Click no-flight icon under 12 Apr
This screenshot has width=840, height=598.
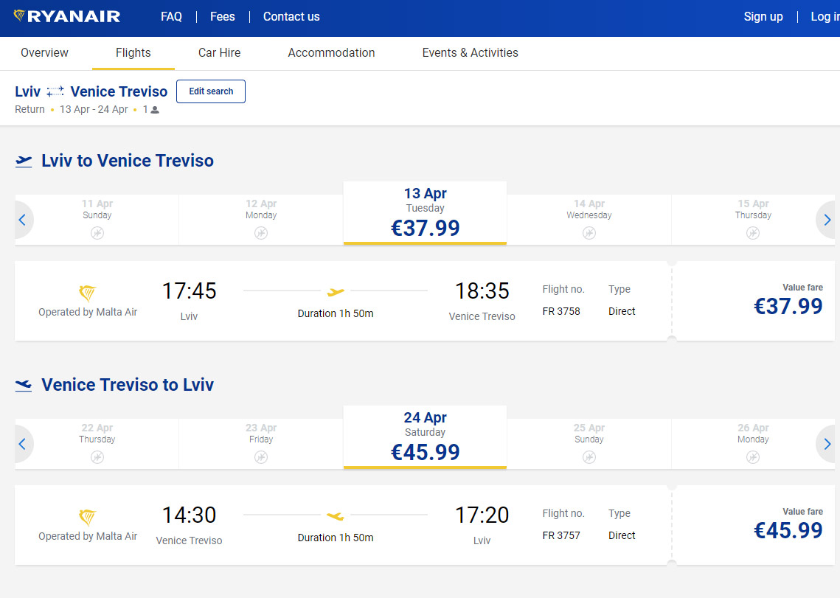tap(261, 233)
